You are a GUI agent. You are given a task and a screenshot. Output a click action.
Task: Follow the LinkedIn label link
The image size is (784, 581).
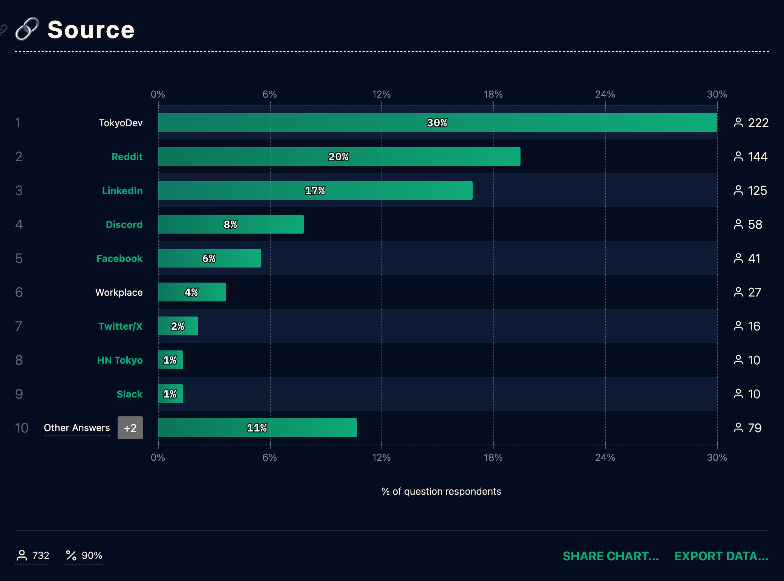tap(122, 191)
